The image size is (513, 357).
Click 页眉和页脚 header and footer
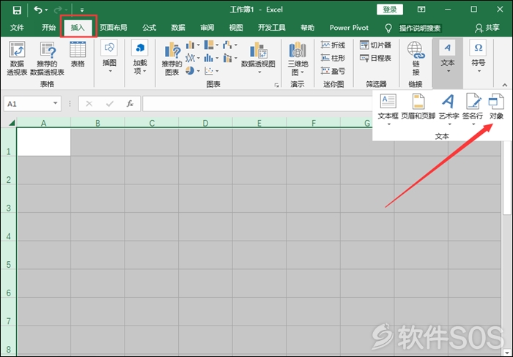tap(418, 107)
